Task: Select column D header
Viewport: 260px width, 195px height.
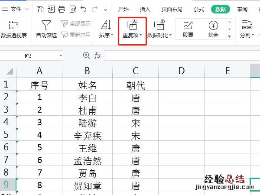Action: [182, 71]
